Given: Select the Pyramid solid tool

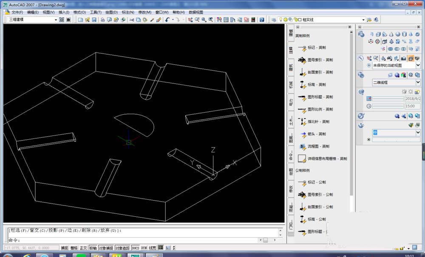Looking at the screenshot, I should pyautogui.click(x=411, y=34).
